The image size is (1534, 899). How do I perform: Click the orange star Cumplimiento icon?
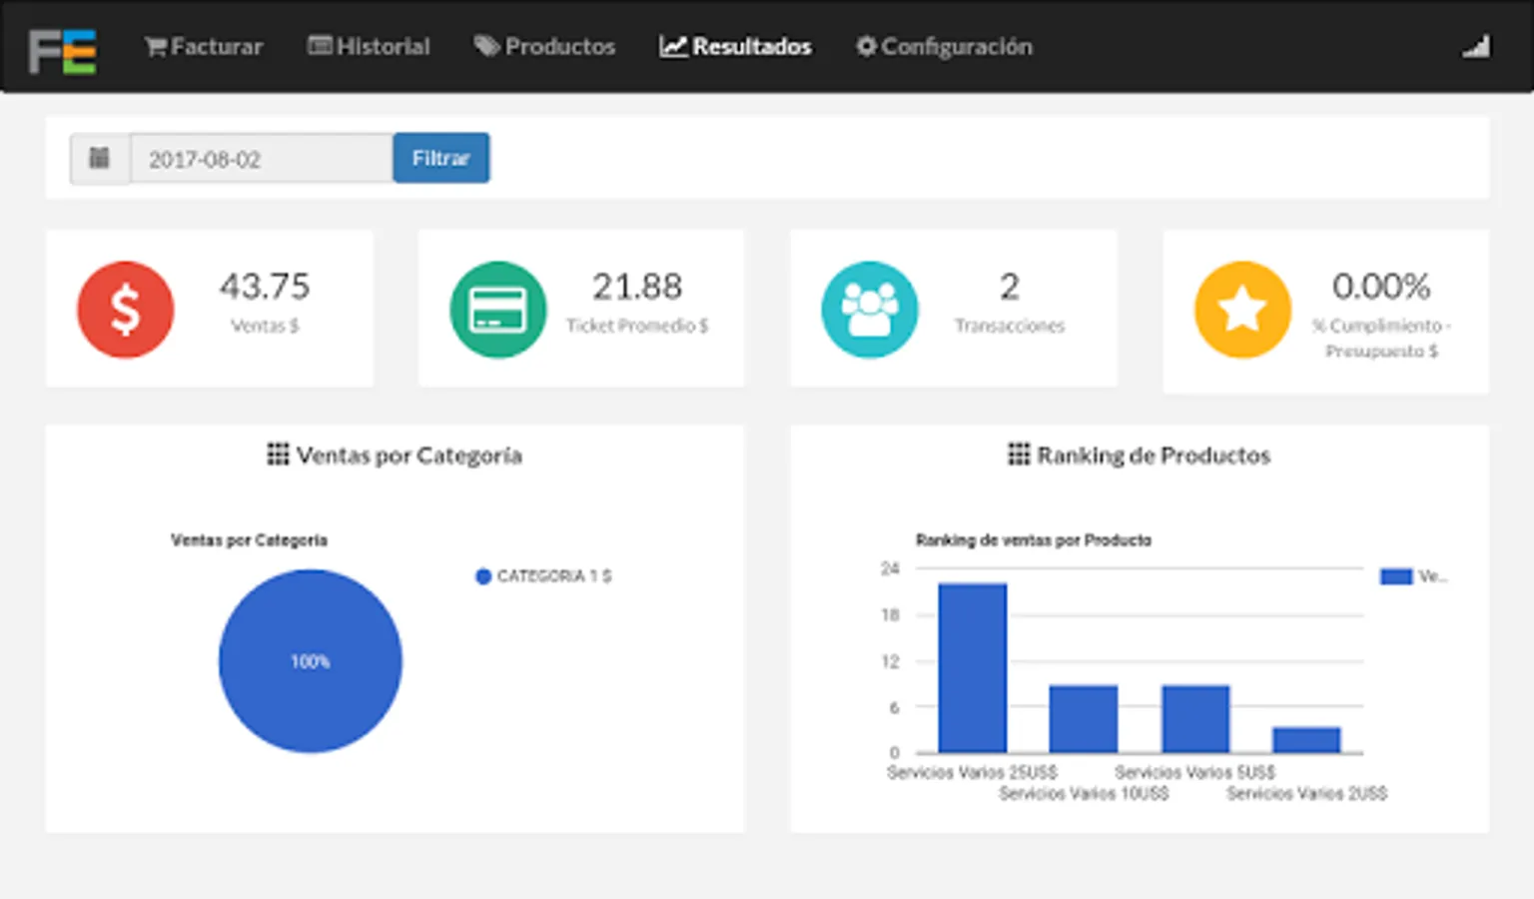coord(1242,310)
